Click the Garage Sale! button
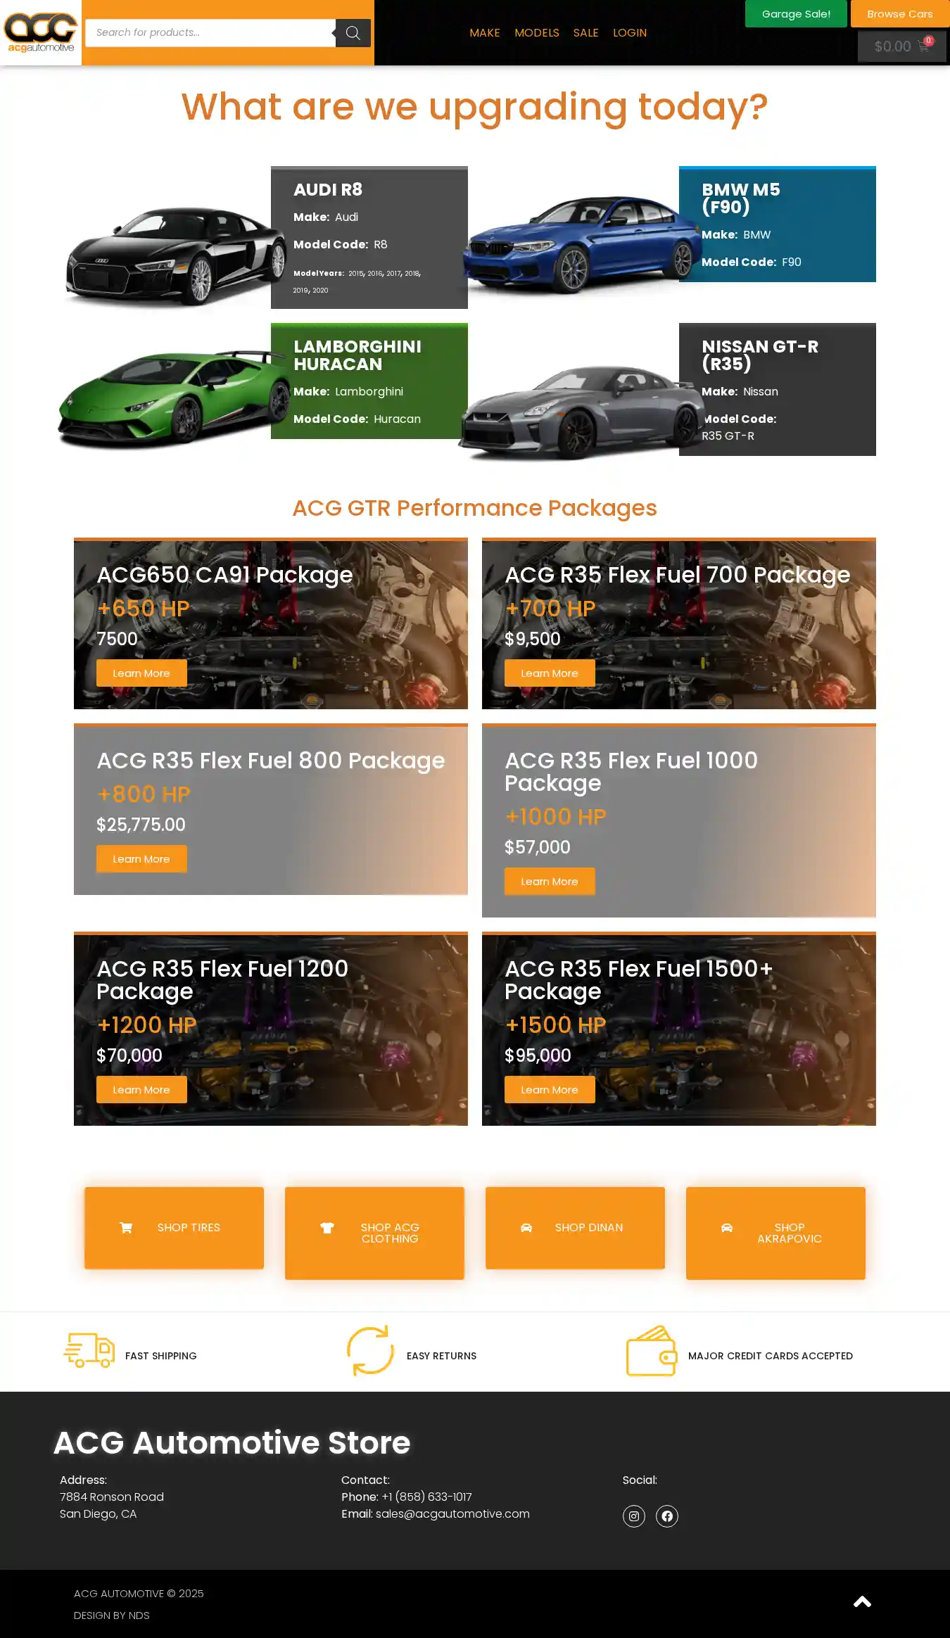This screenshot has height=1638, width=950. tap(796, 14)
